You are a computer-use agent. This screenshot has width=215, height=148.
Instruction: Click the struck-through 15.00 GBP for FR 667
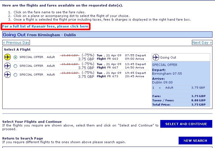70,64
